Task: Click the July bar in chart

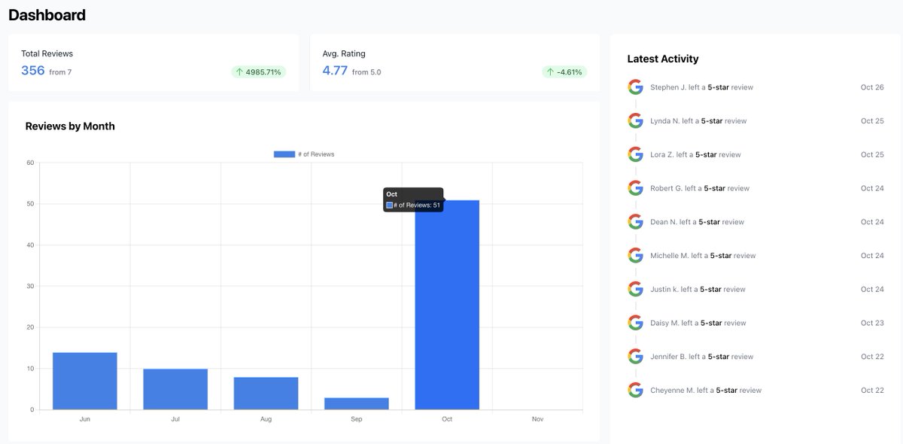Action: tap(175, 389)
